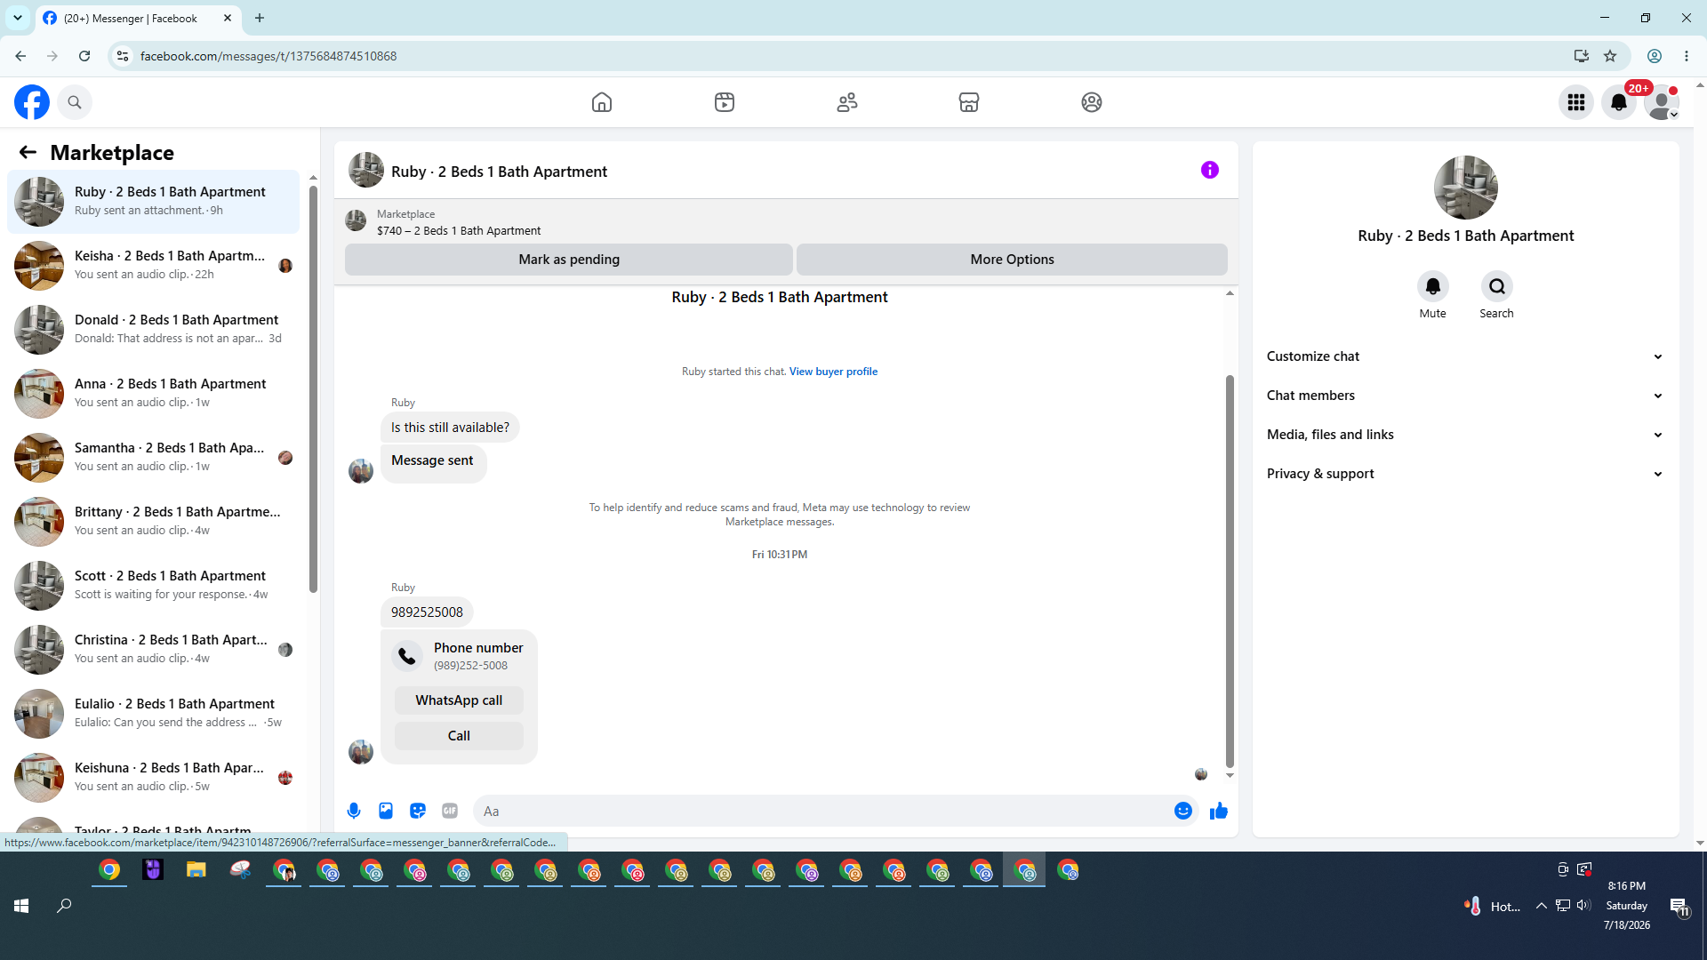
Task: Open Chrome's three-dot menu
Action: point(1687,56)
